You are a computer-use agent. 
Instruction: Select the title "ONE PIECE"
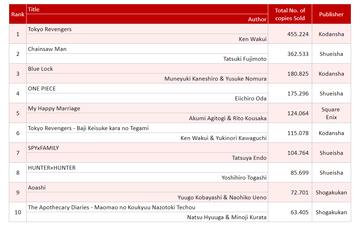[x=42, y=89]
